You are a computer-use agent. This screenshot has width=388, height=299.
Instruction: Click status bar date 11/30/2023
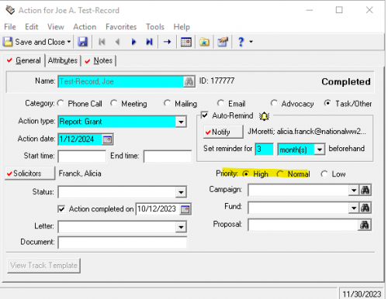tap(362, 294)
